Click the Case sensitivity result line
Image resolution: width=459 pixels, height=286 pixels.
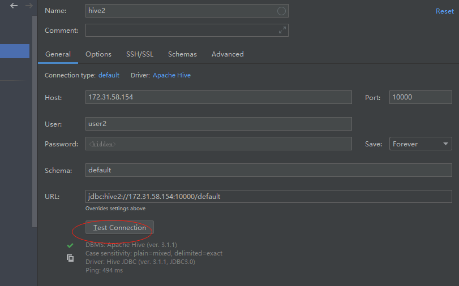[x=154, y=253]
